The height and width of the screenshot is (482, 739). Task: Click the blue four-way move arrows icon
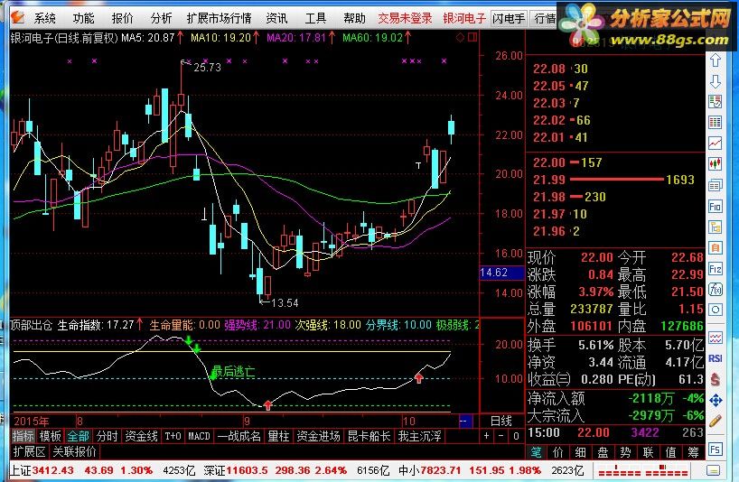716,400
